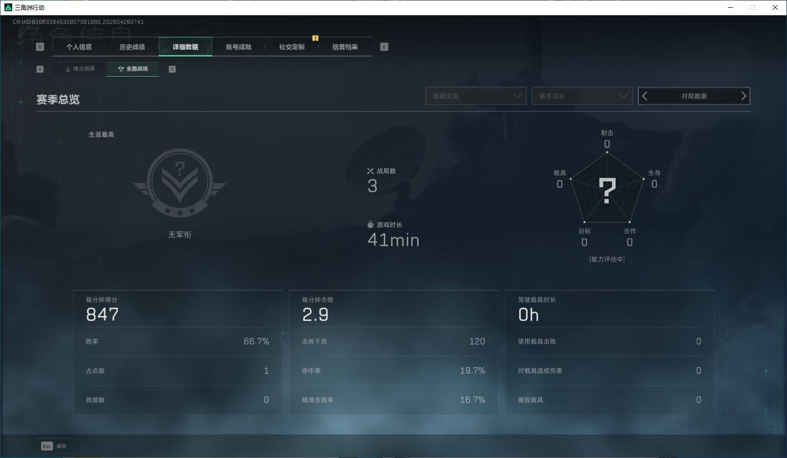Click the 无军衔 rank text
787x458 pixels.
point(180,235)
